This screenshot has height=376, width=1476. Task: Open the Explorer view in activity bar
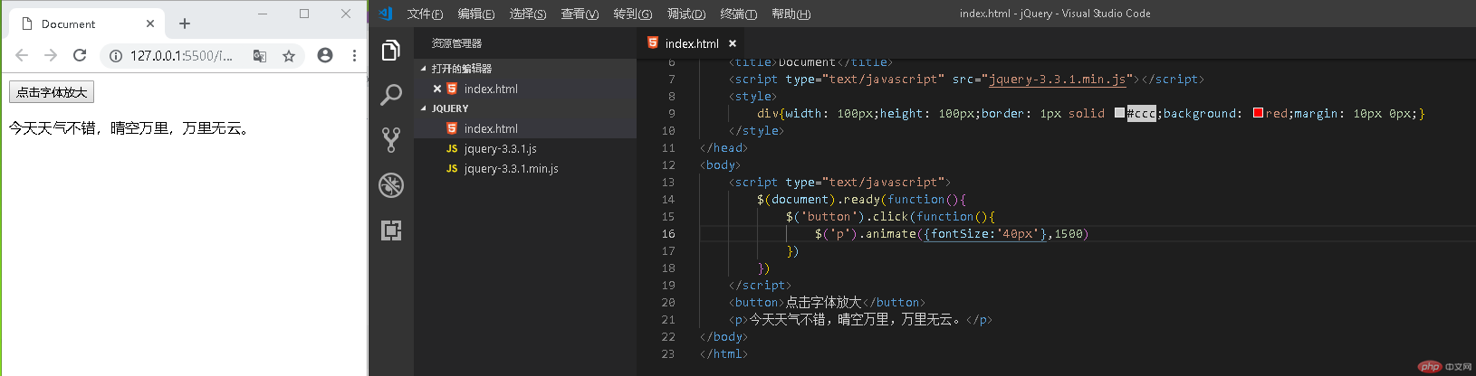pyautogui.click(x=391, y=51)
